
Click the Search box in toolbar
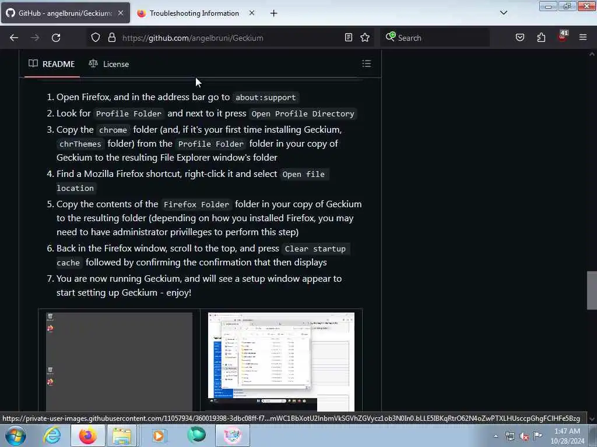[x=435, y=38]
